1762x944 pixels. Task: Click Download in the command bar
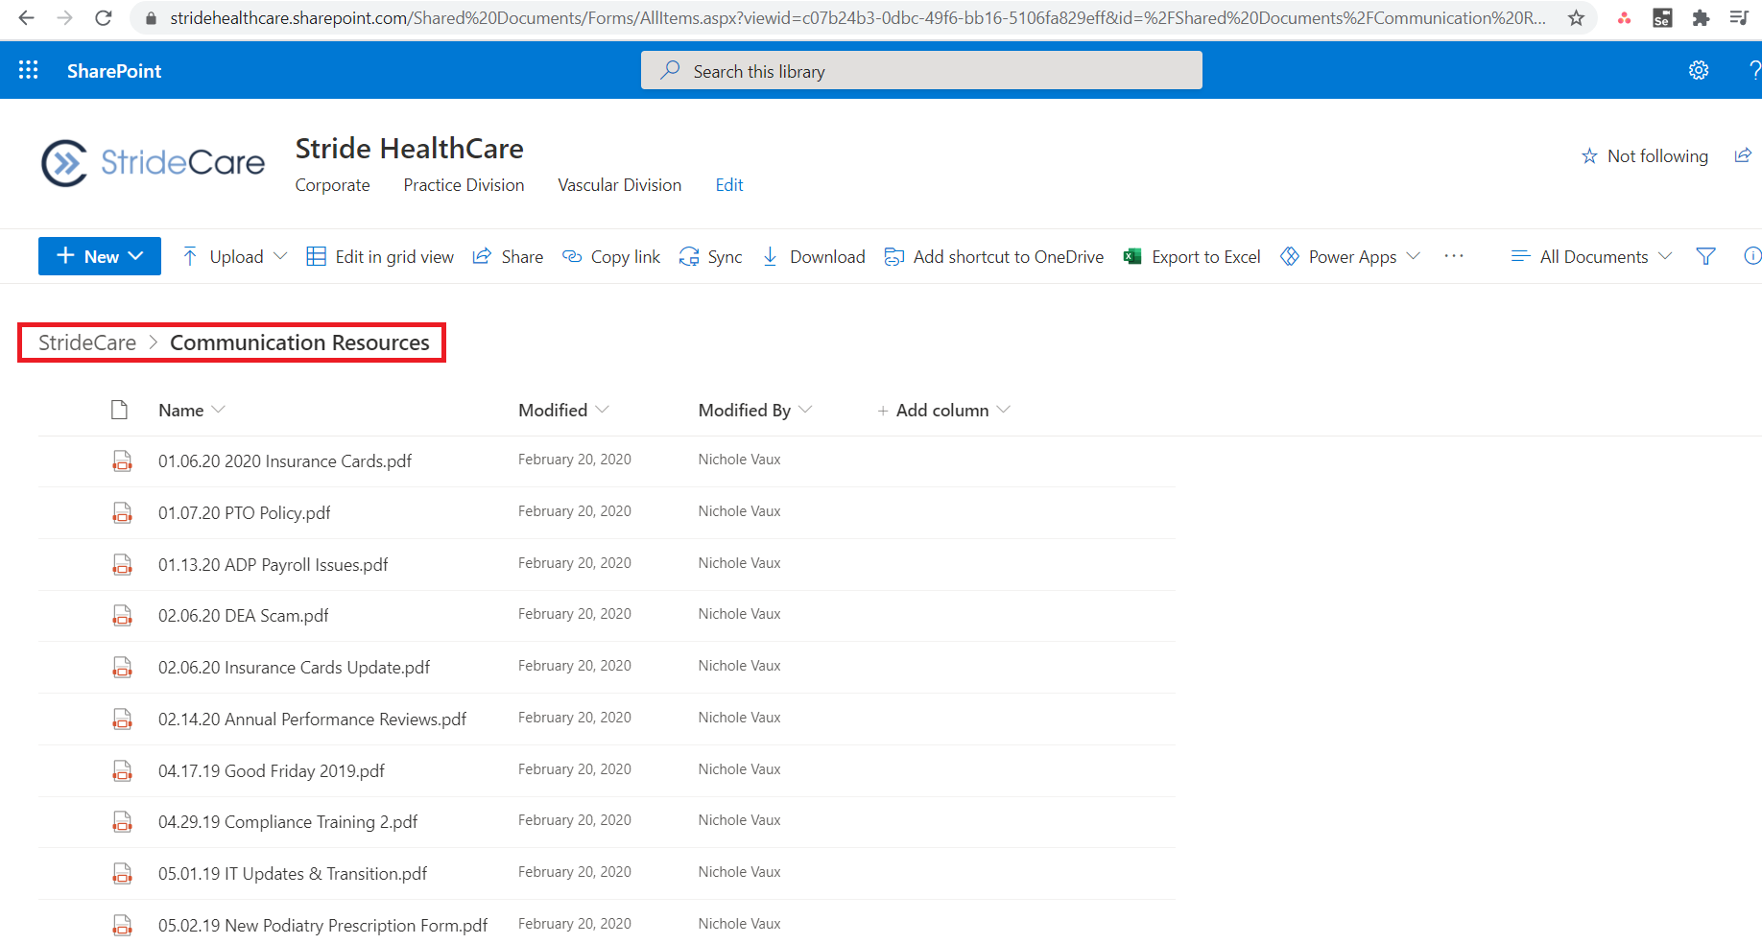click(x=814, y=256)
